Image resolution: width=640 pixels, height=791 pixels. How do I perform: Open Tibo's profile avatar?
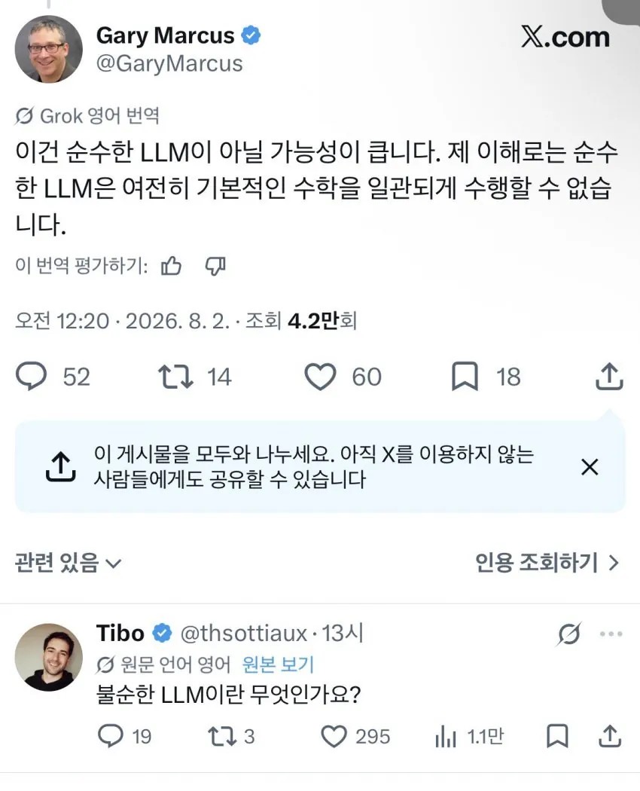coord(48,657)
